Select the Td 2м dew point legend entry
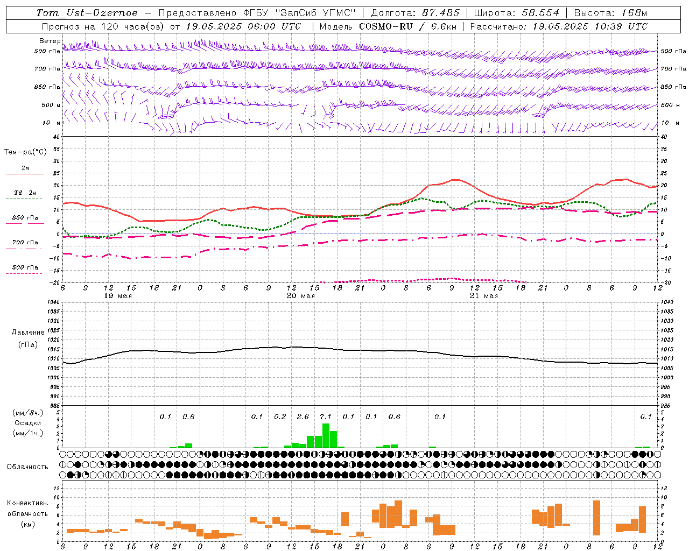689x551 pixels. (x=25, y=193)
